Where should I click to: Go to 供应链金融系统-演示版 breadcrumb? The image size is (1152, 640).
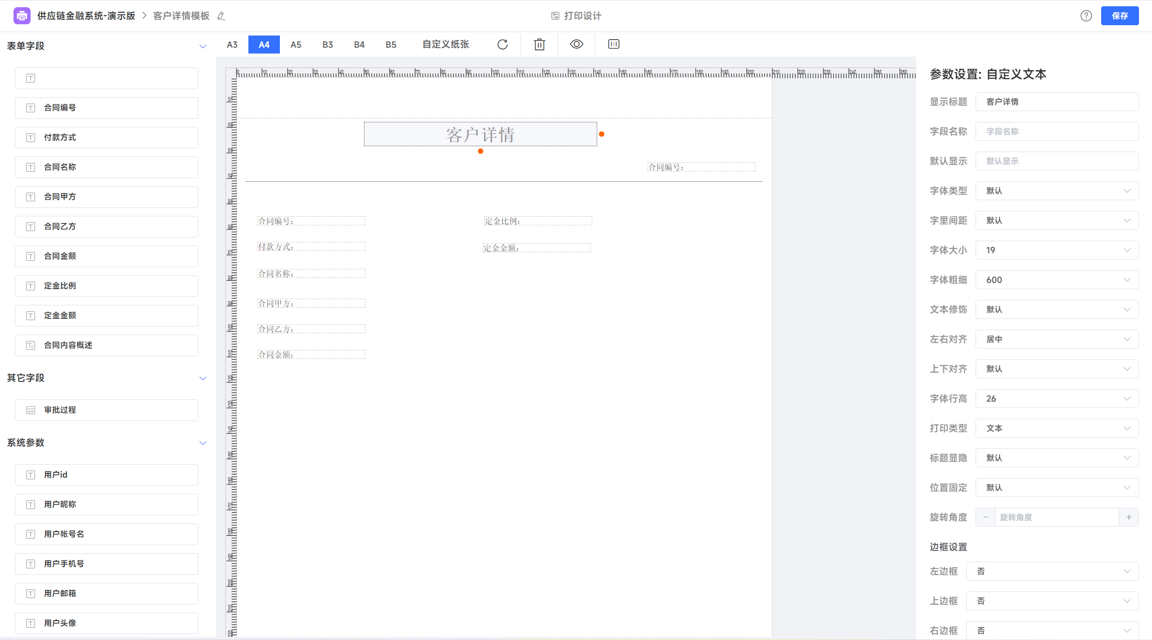coord(86,16)
